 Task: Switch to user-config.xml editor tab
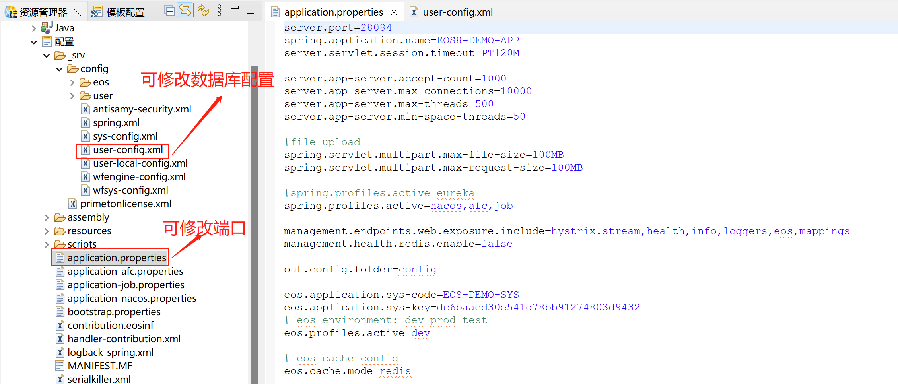click(x=457, y=12)
